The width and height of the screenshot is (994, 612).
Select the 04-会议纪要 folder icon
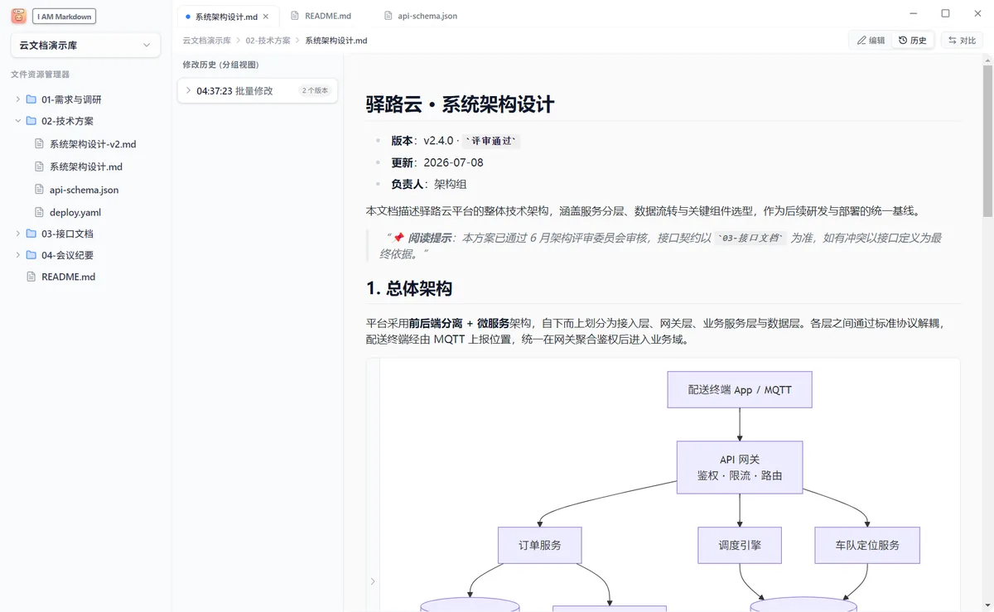click(x=31, y=255)
